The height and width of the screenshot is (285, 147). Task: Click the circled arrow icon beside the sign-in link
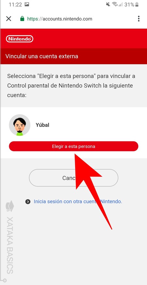click(28, 202)
